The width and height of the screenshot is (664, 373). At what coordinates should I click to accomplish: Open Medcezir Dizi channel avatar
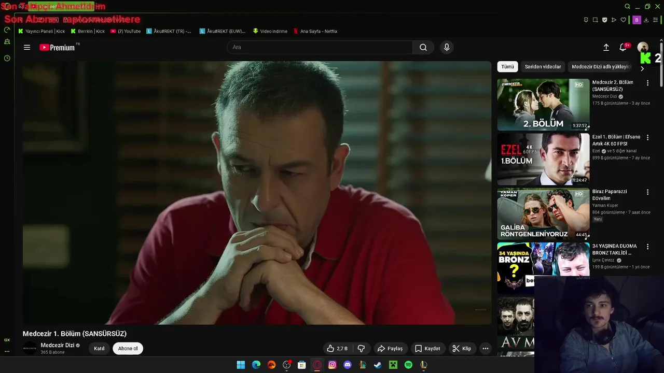30,349
